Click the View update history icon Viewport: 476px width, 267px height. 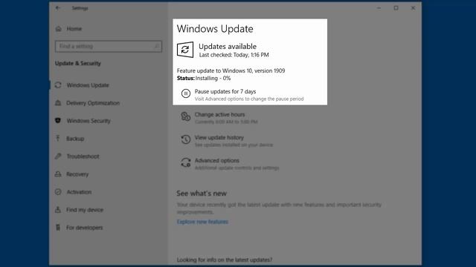(x=186, y=139)
